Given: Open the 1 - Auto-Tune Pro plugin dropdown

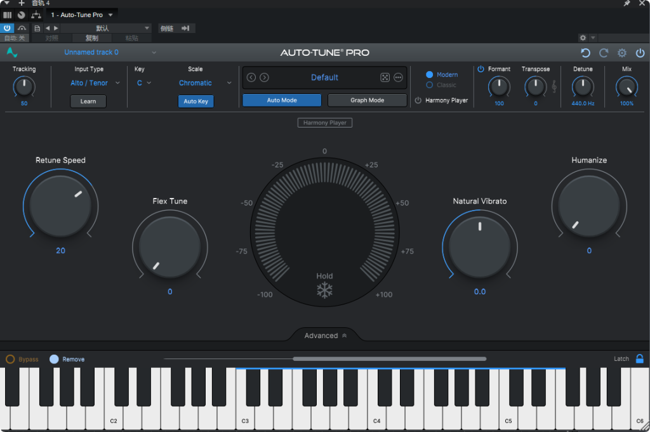Looking at the screenshot, I should 82,15.
